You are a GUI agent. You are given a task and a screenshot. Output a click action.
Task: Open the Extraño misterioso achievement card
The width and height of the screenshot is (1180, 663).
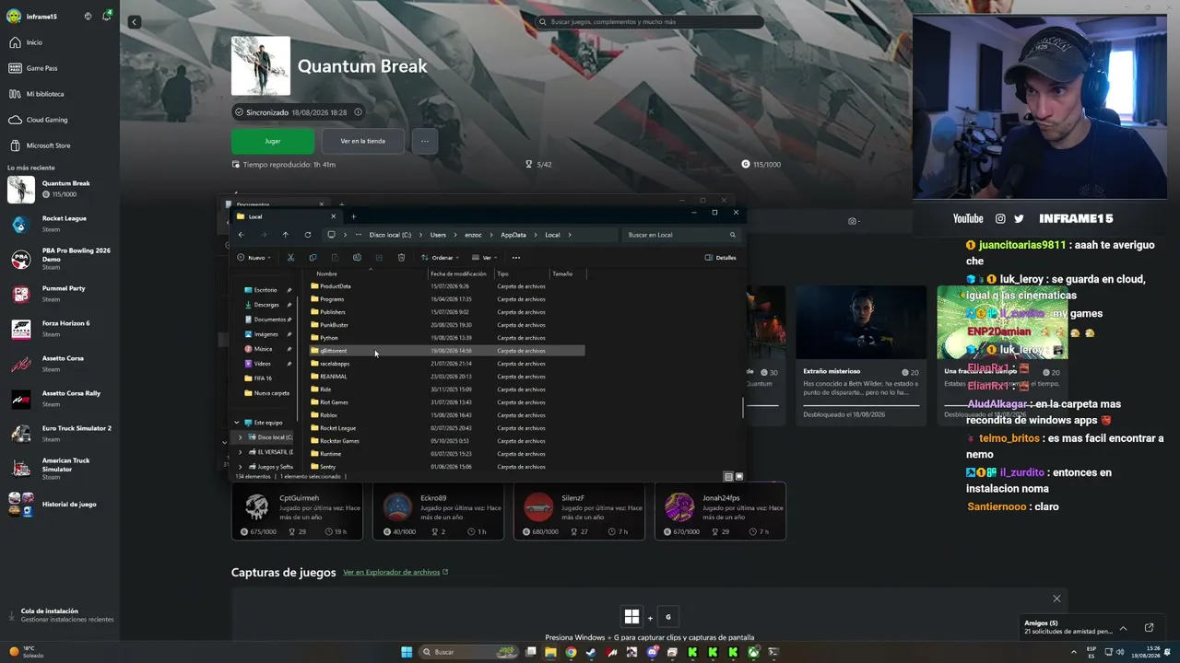(x=861, y=355)
